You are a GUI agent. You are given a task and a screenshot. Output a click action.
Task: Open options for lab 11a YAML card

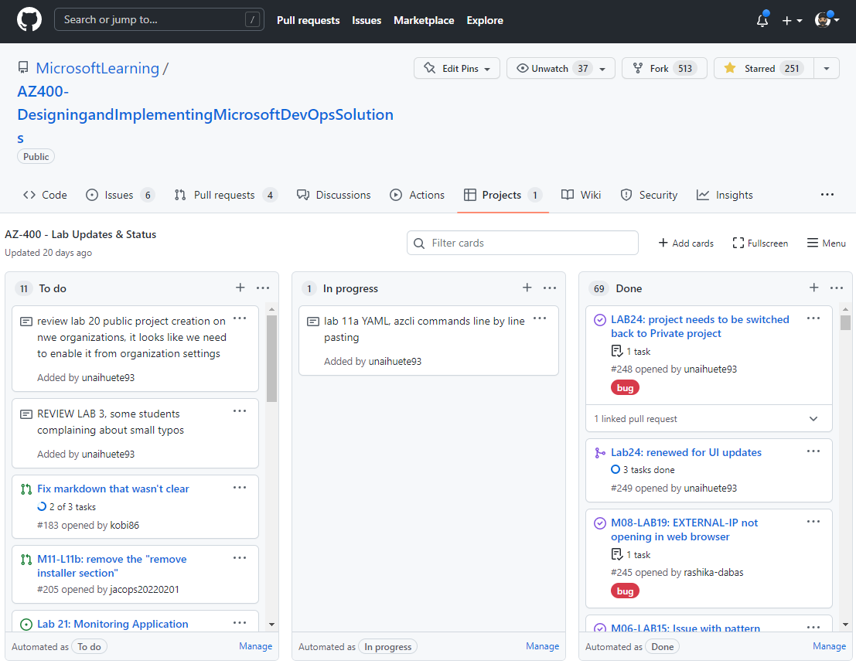tap(540, 318)
